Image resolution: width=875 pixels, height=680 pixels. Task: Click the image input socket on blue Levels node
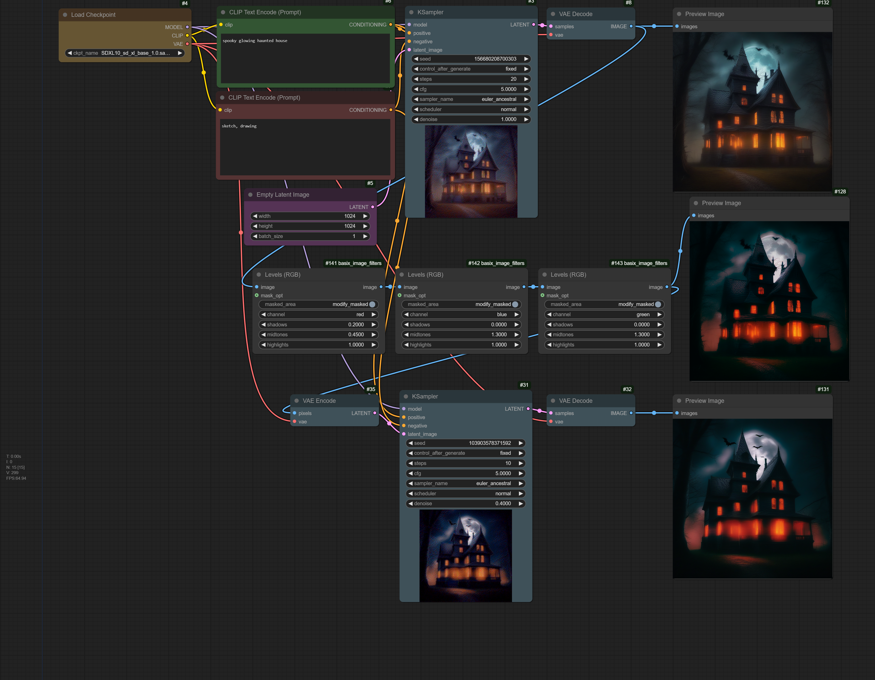click(399, 287)
